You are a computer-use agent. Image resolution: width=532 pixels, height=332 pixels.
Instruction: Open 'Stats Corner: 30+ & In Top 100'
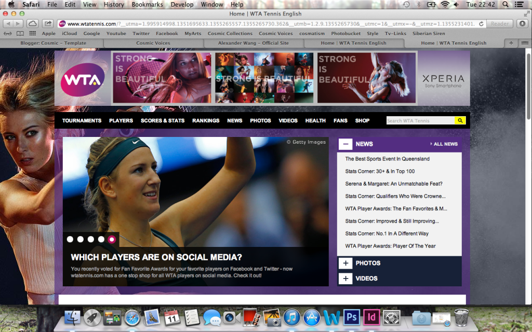(x=380, y=171)
